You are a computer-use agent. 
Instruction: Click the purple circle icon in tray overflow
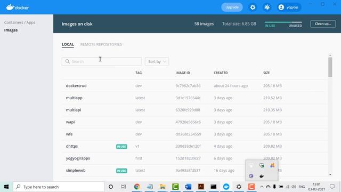(x=251, y=176)
